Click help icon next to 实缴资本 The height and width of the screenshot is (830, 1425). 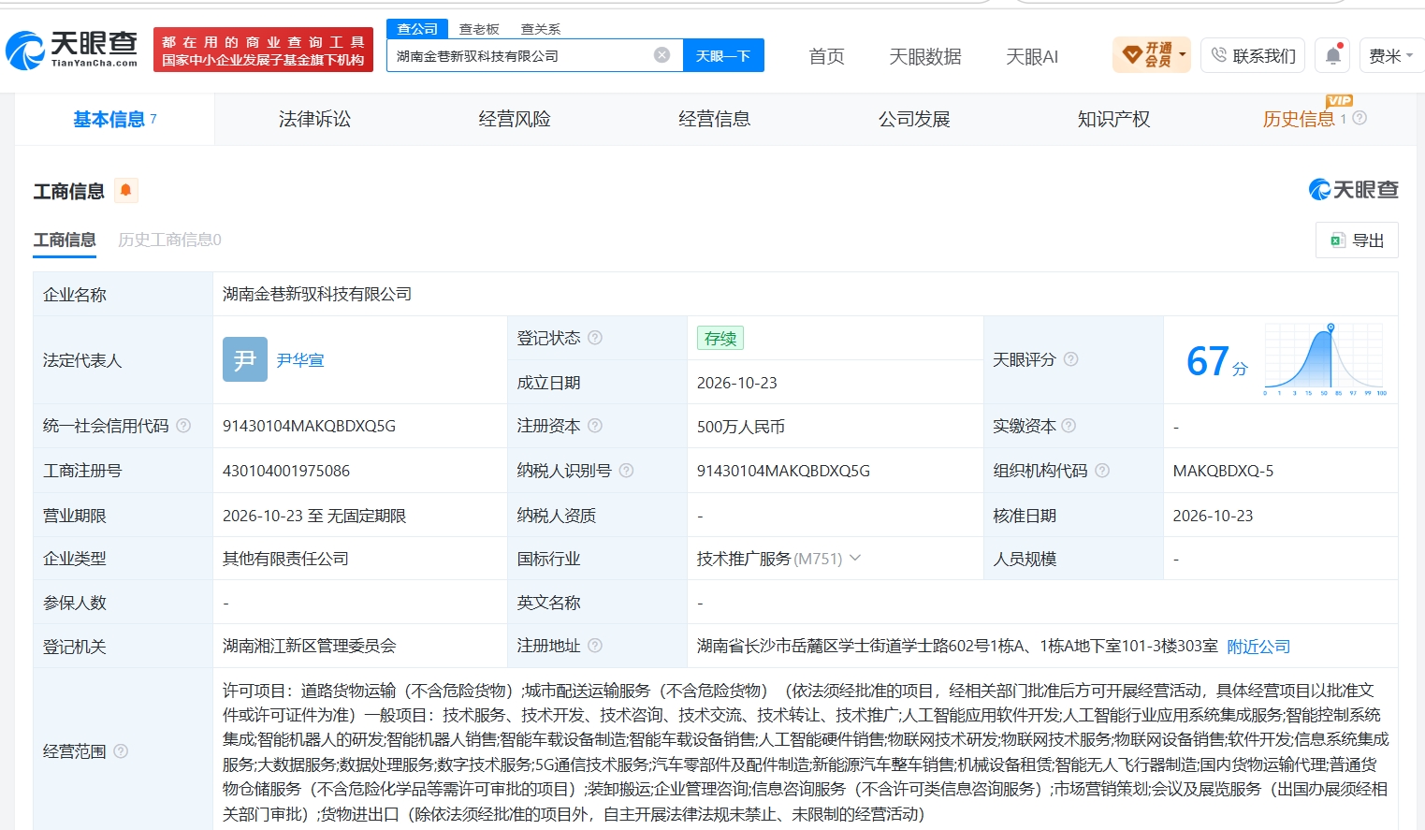1069,426
